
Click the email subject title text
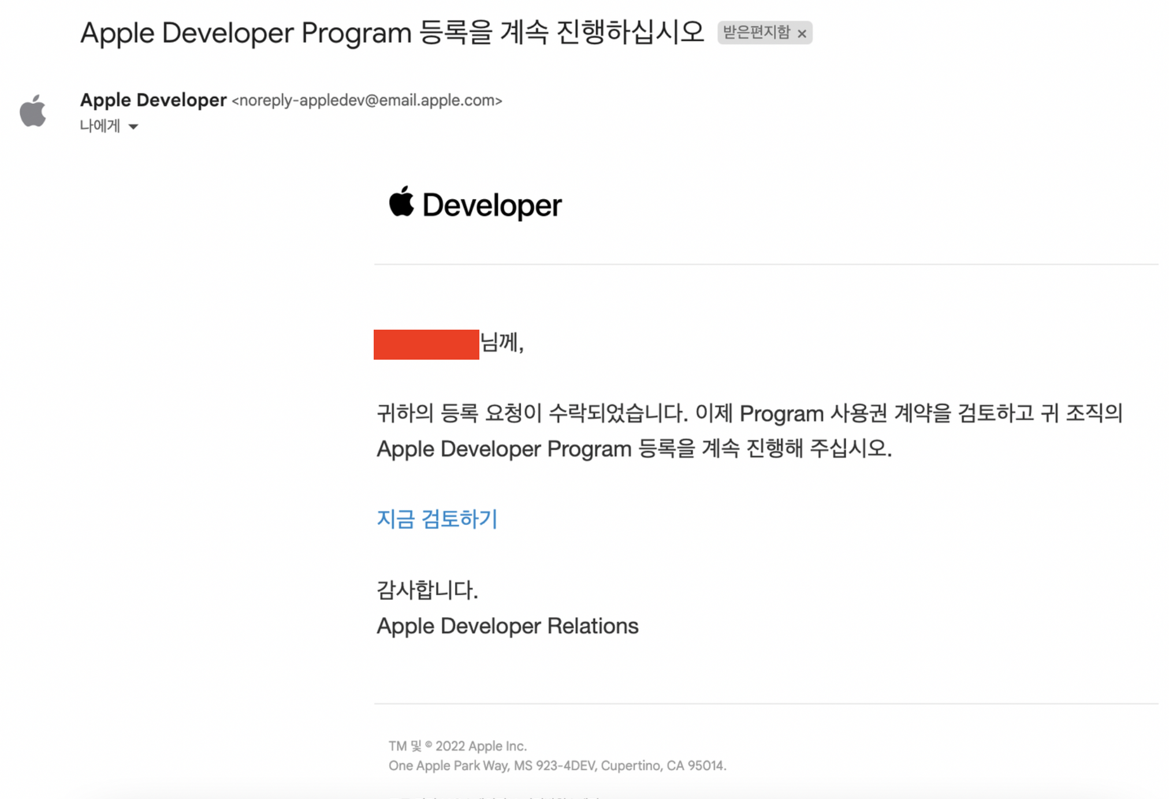[x=392, y=32]
